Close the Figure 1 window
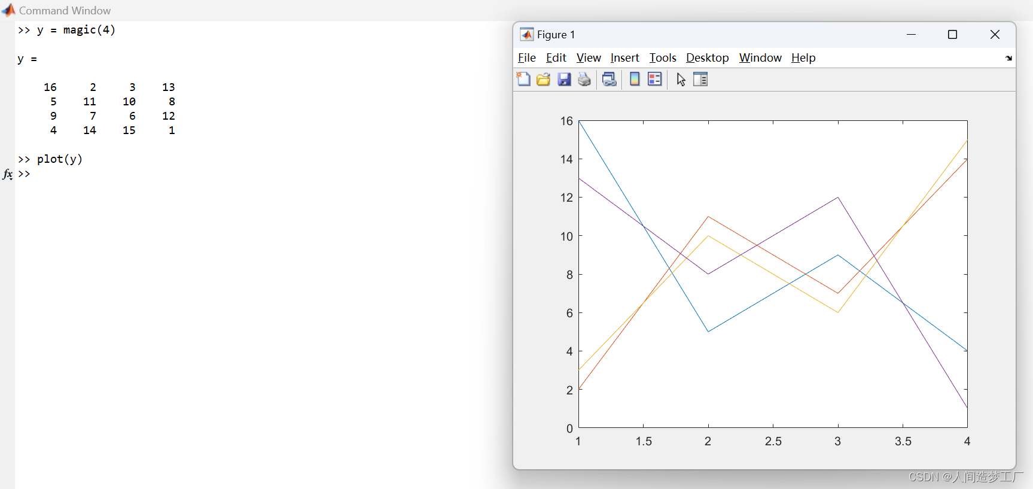 pyautogui.click(x=995, y=35)
